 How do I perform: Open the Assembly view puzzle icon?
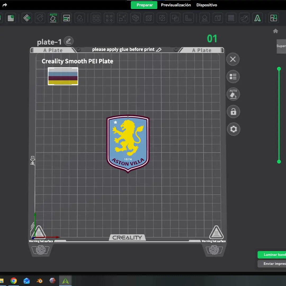[x=274, y=18]
